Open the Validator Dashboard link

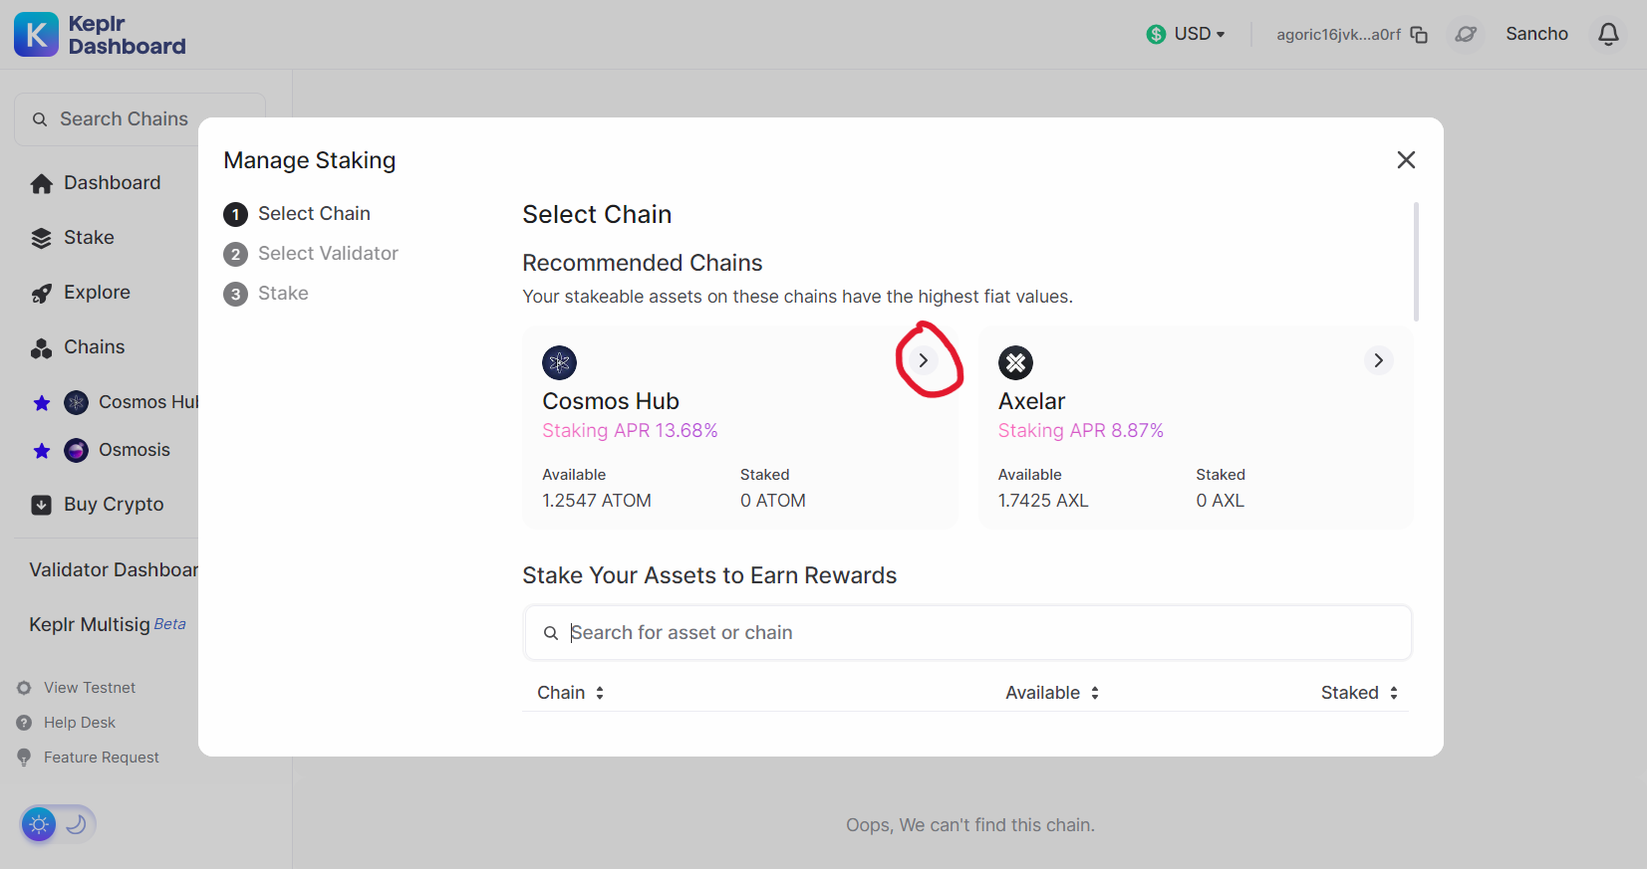[114, 570]
